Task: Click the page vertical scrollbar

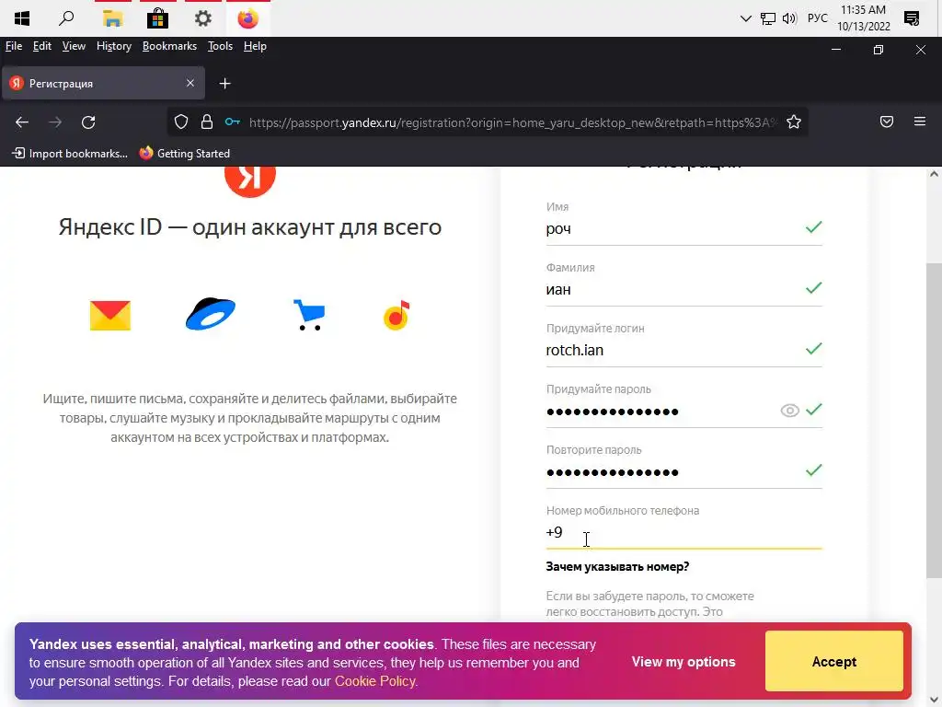Action: click(x=934, y=421)
